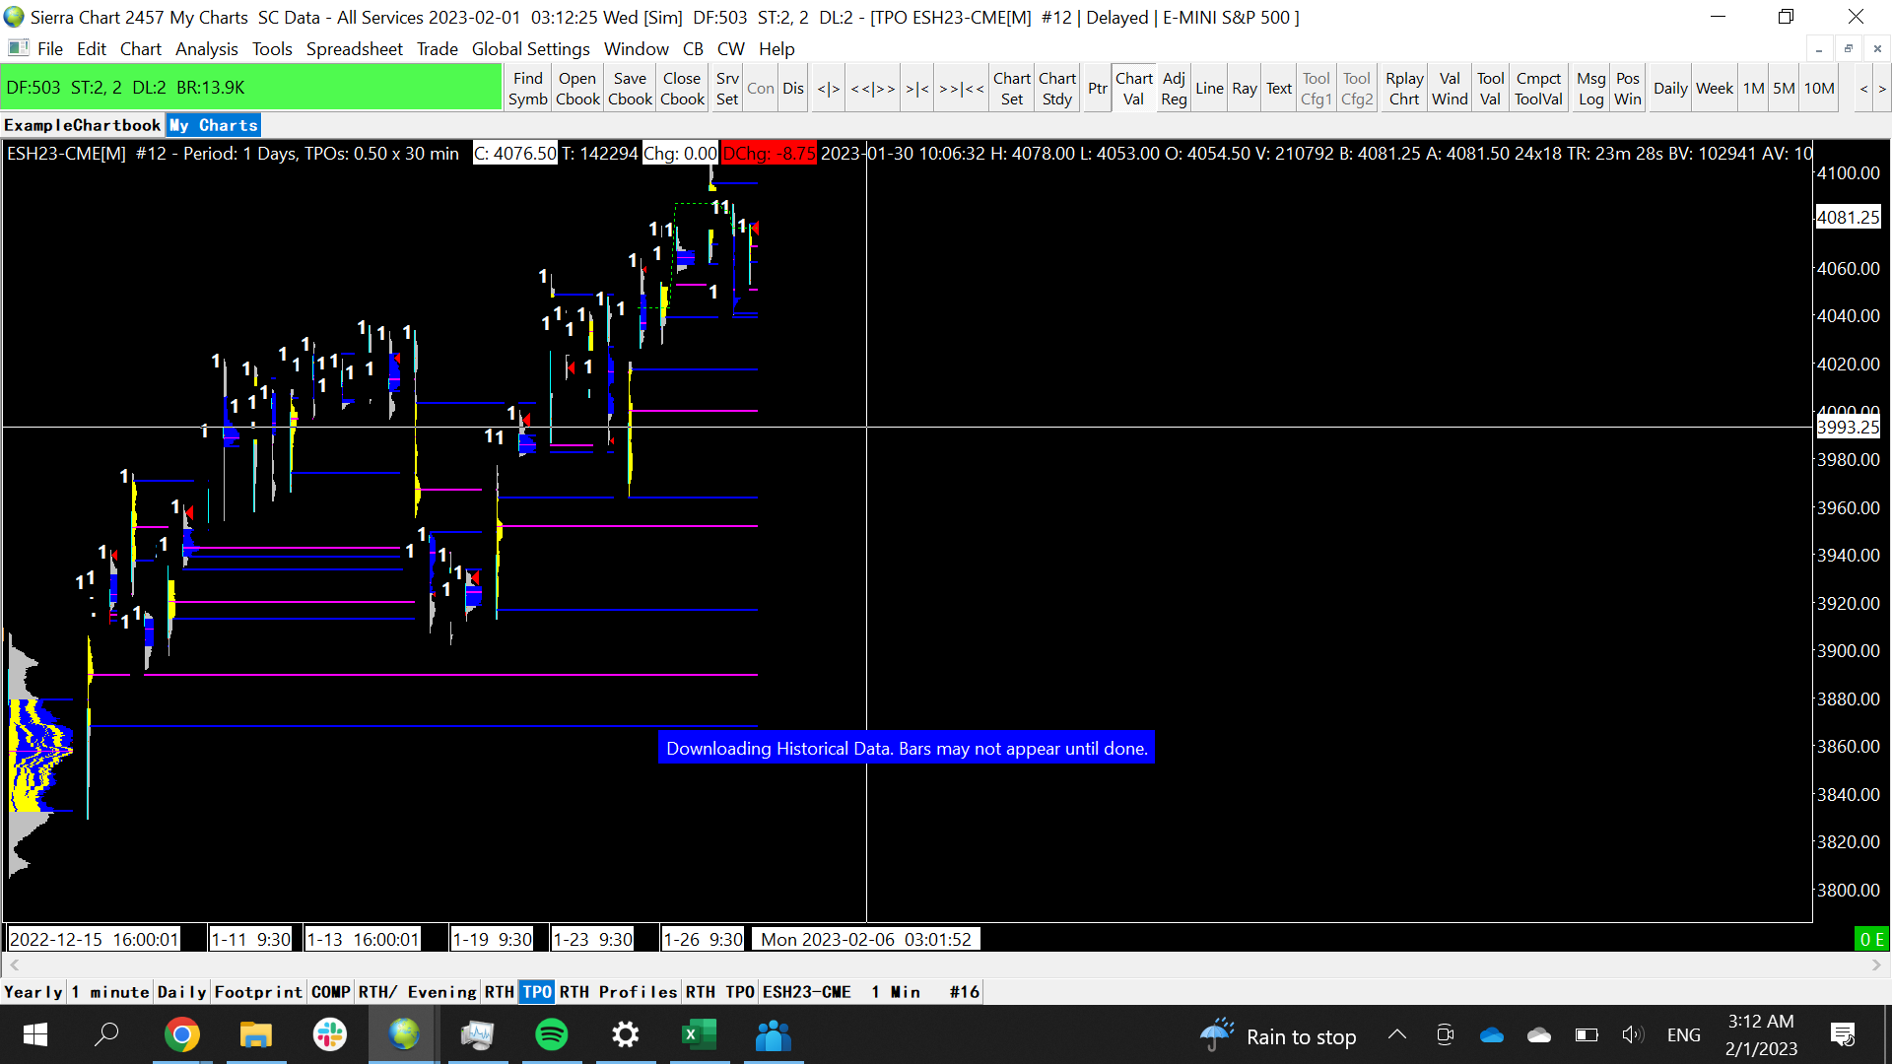Switch to ExampleChartbook tab
This screenshot has height=1064, width=1892.
[x=82, y=125]
